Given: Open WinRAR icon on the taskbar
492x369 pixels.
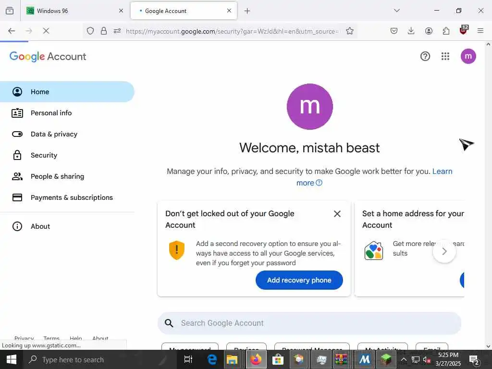Looking at the screenshot, I should coord(341,359).
